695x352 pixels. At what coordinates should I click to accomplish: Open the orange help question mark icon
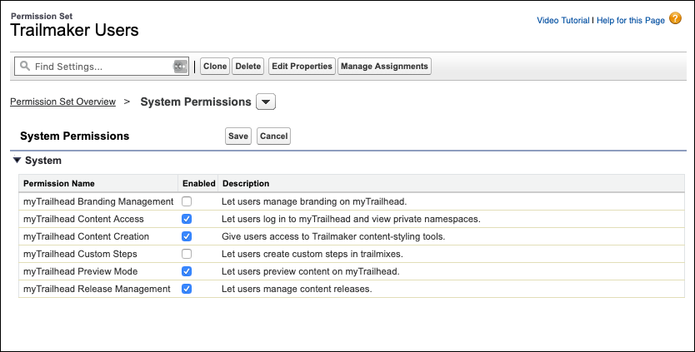click(x=675, y=18)
